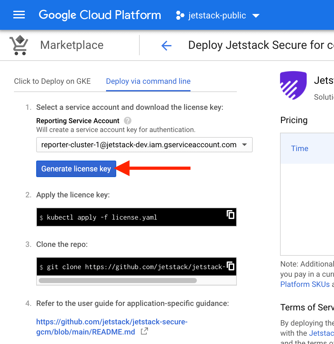This screenshot has height=344, width=334.
Task: Click the external link icon after README.md
Action: [144, 331]
